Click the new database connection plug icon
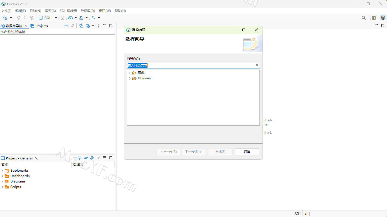387x217 pixels. (5, 18)
